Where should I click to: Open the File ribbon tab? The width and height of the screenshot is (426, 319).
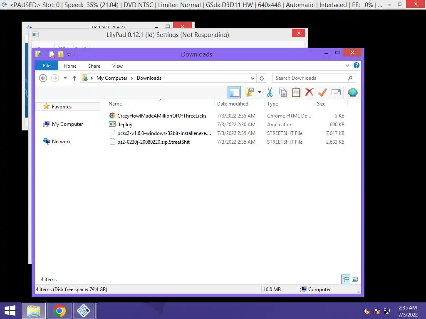[47, 66]
